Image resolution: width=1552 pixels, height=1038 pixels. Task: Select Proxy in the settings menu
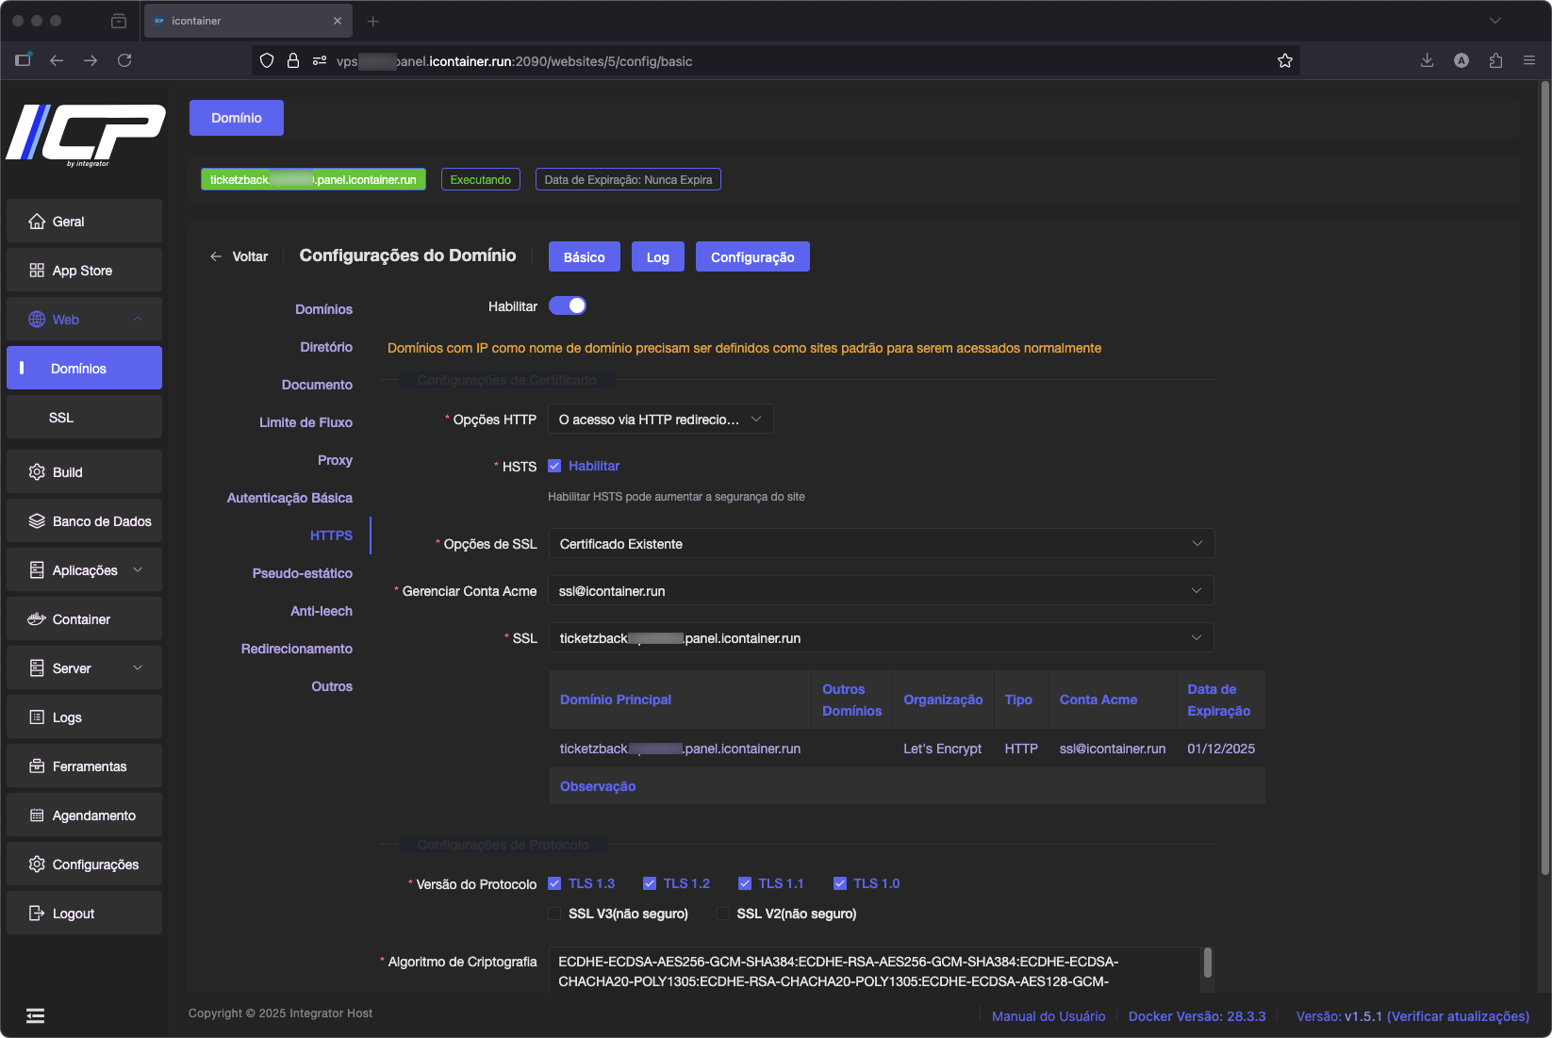pyautogui.click(x=335, y=460)
